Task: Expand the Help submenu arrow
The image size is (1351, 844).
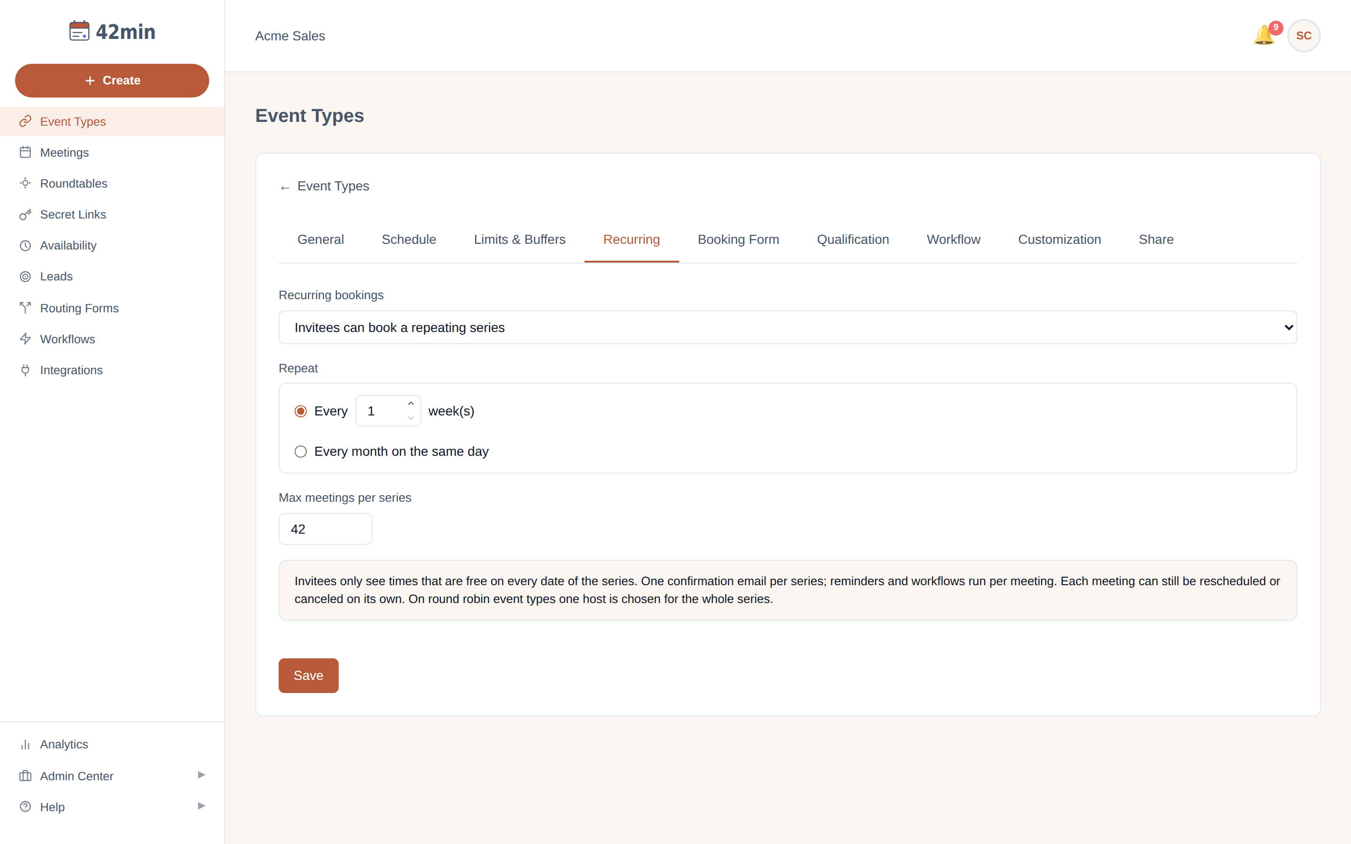Action: 202,806
